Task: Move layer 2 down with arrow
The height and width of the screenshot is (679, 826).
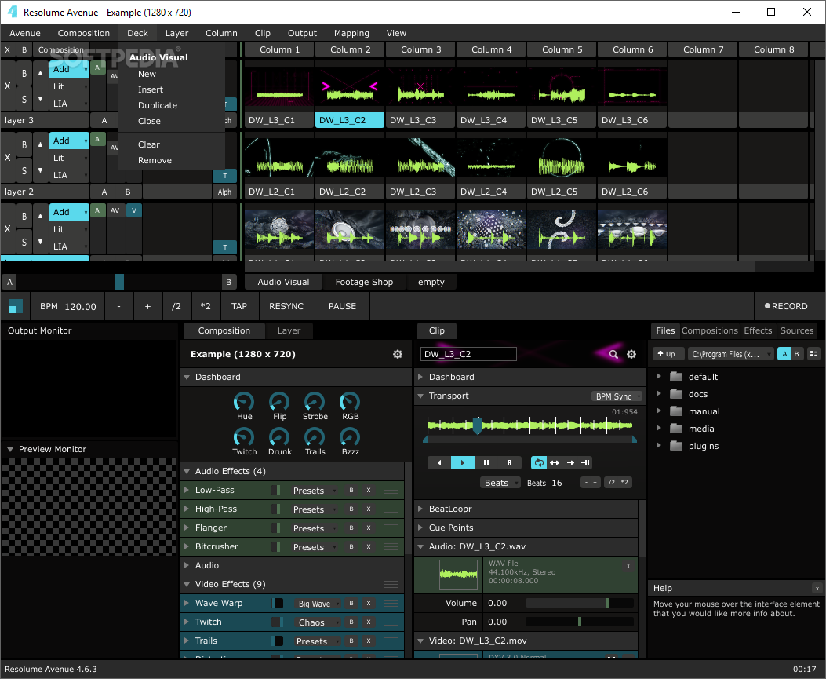Action: tap(41, 170)
